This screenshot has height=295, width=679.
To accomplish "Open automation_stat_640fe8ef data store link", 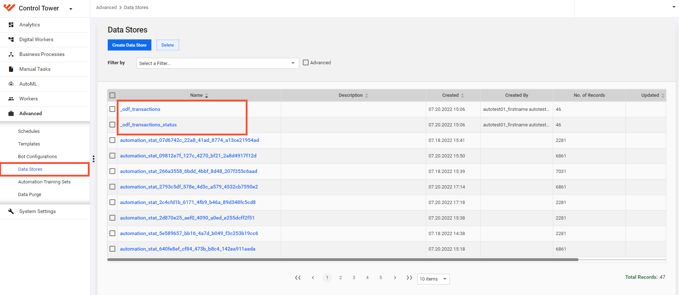I will coord(188,249).
